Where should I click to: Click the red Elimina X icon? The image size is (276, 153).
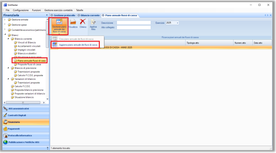pos(83,24)
